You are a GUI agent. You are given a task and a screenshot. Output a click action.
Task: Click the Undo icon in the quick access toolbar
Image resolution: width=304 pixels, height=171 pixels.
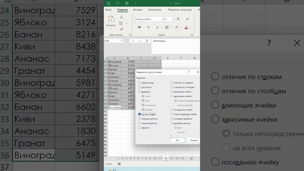click(x=118, y=3)
